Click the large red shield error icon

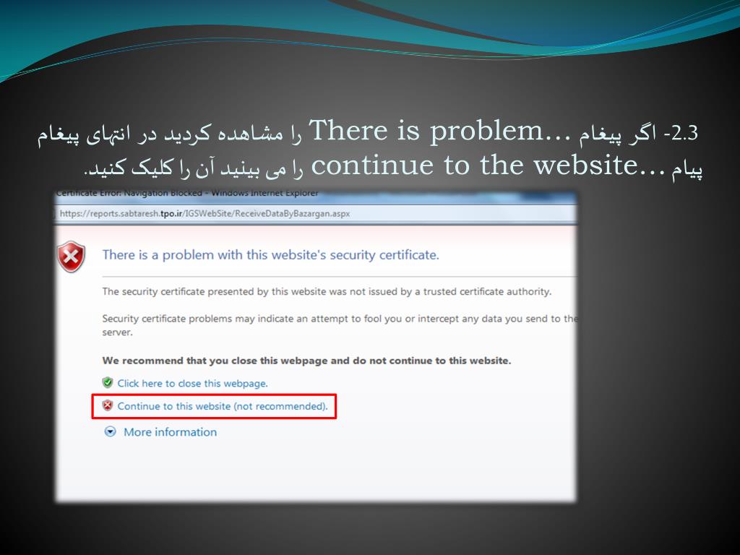(72, 257)
